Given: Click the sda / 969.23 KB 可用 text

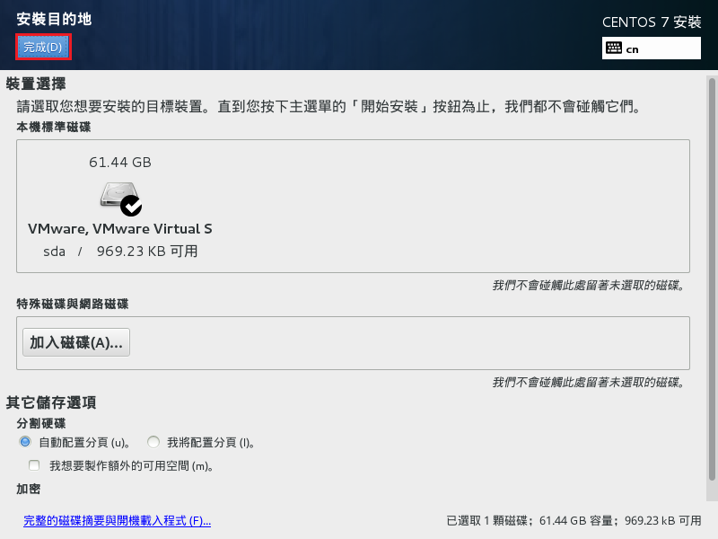Looking at the screenshot, I should 120,252.
